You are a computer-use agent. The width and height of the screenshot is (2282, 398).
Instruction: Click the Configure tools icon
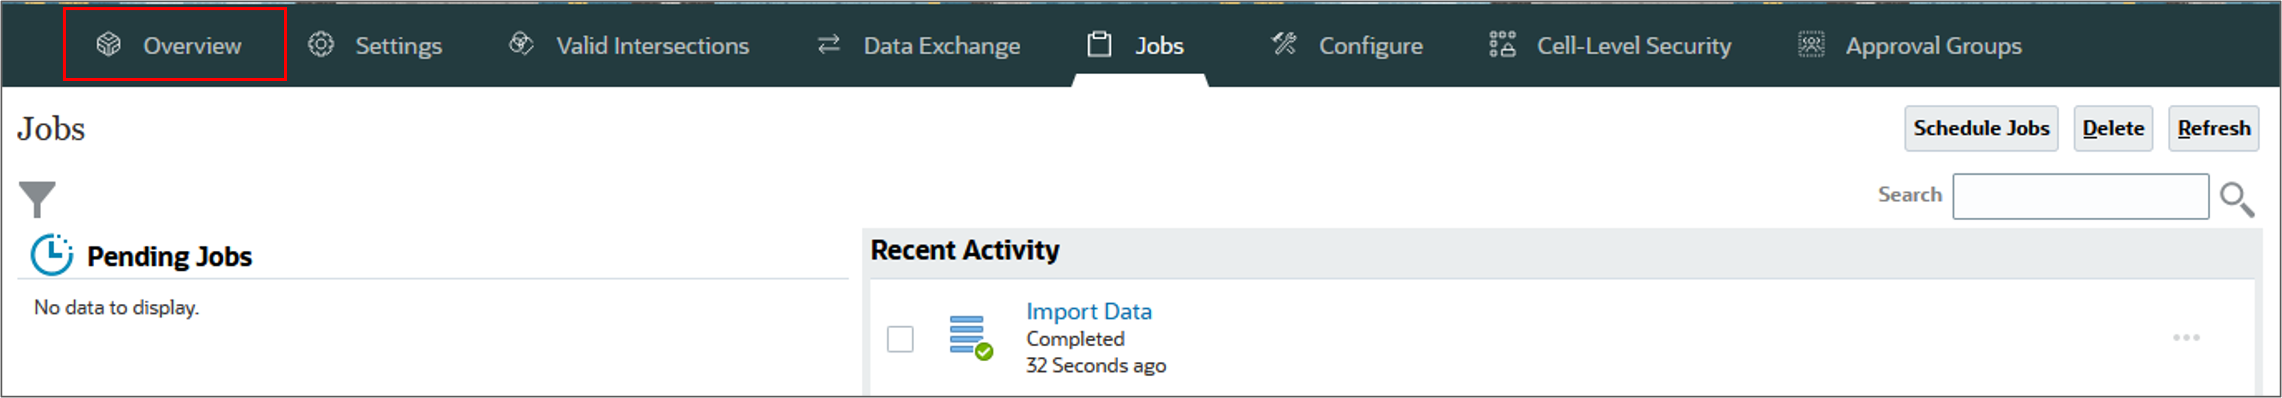click(x=1283, y=43)
